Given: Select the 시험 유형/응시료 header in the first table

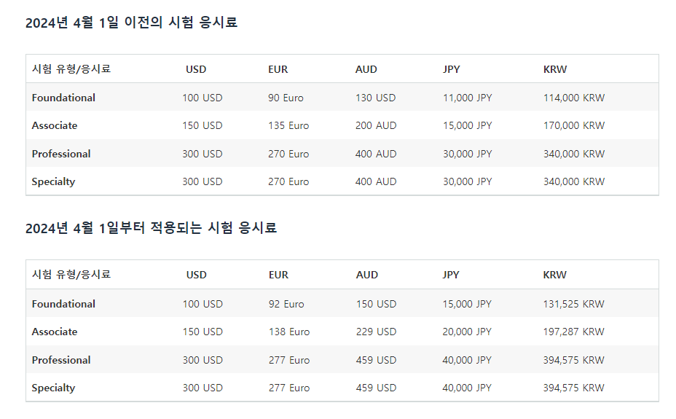Looking at the screenshot, I should 71,69.
